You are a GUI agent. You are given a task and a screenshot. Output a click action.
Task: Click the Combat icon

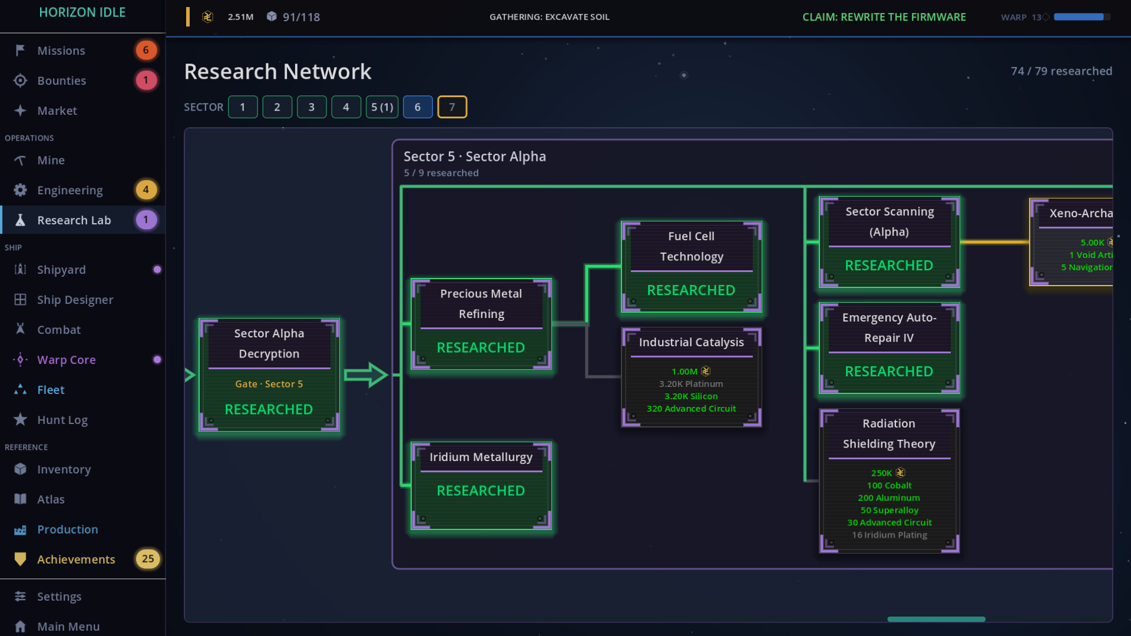(20, 329)
